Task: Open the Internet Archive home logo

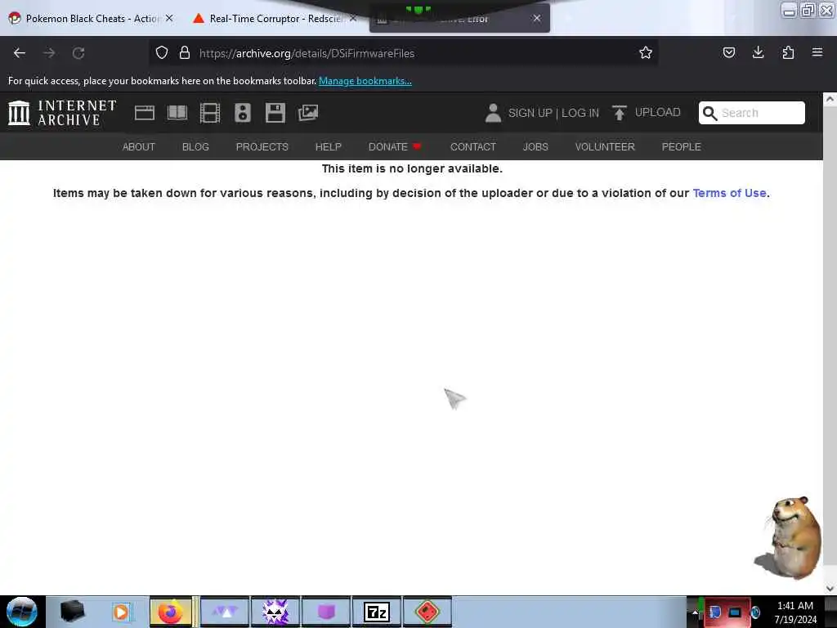Action: [62, 113]
